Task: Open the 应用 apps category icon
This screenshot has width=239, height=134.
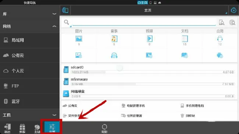Action: click(220, 39)
